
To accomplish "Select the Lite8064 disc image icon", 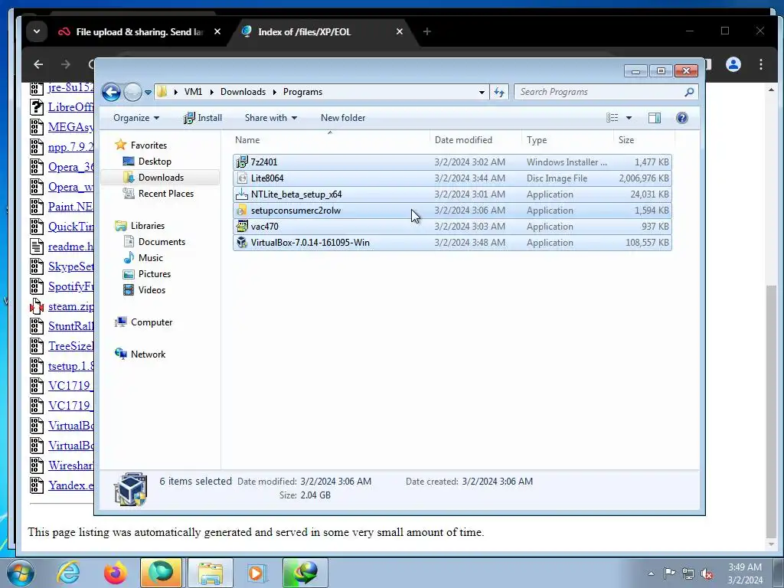I will (242, 178).
